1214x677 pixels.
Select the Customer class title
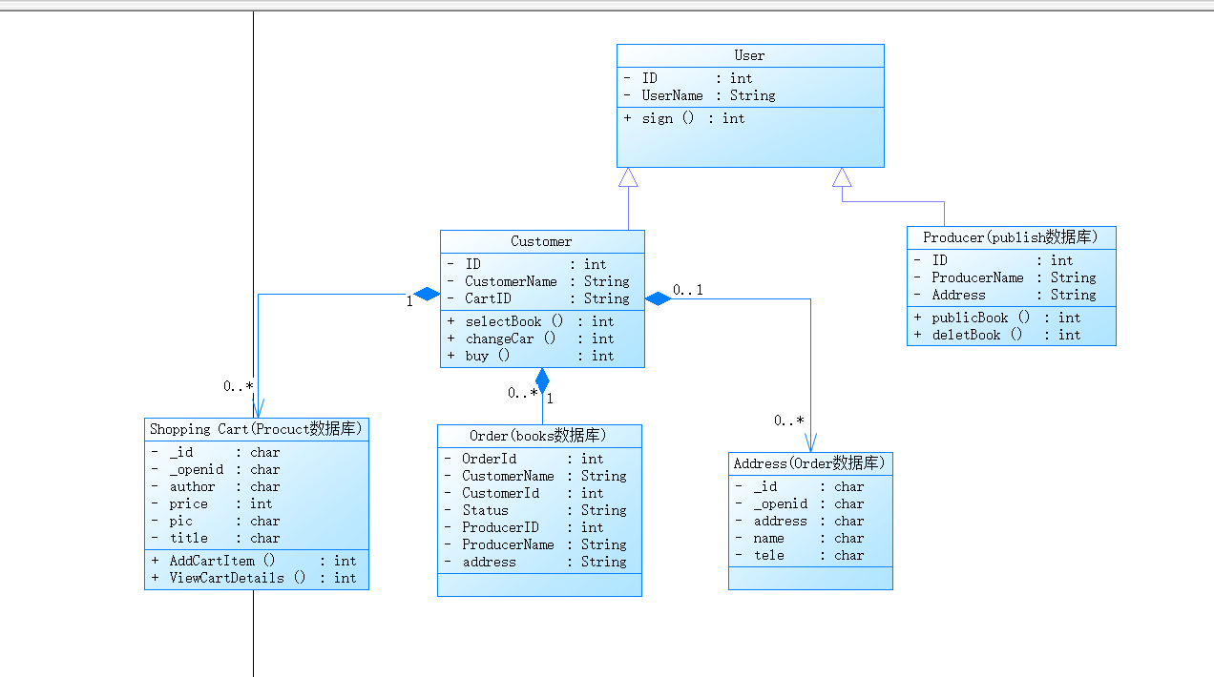click(541, 241)
